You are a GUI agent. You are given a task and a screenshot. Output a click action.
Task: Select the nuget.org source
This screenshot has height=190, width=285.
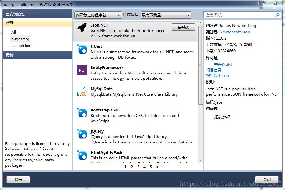[20, 39]
